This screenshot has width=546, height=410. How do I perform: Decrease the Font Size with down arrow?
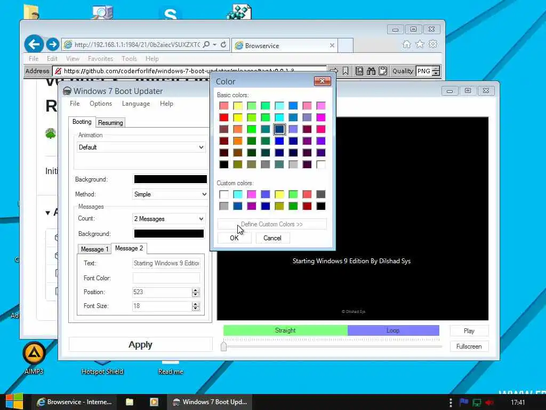(x=195, y=308)
